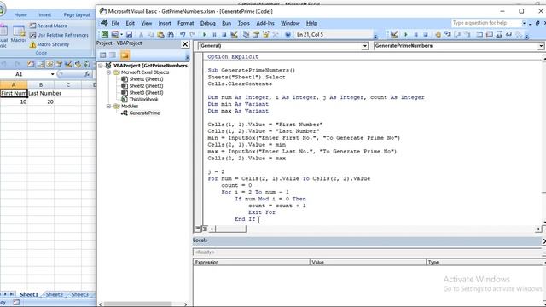Select Excel cell containing 20
Screen dimensions: 546x307
pyautogui.click(x=41, y=101)
